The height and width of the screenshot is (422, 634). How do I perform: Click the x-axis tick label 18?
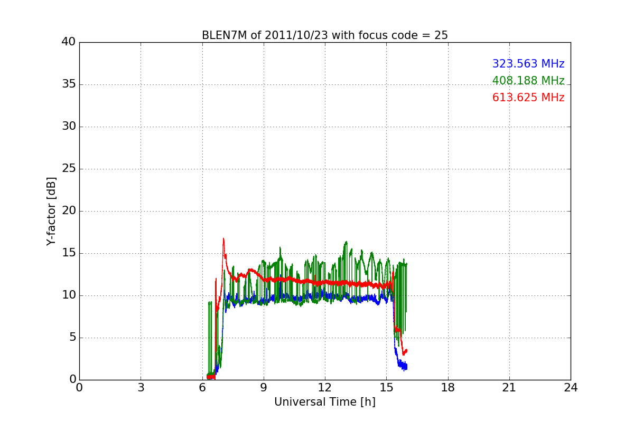448,388
